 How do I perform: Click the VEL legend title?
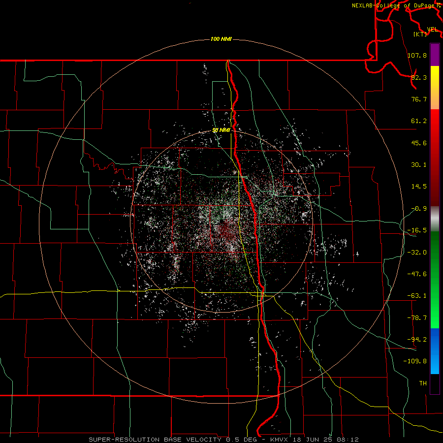pos(432,30)
